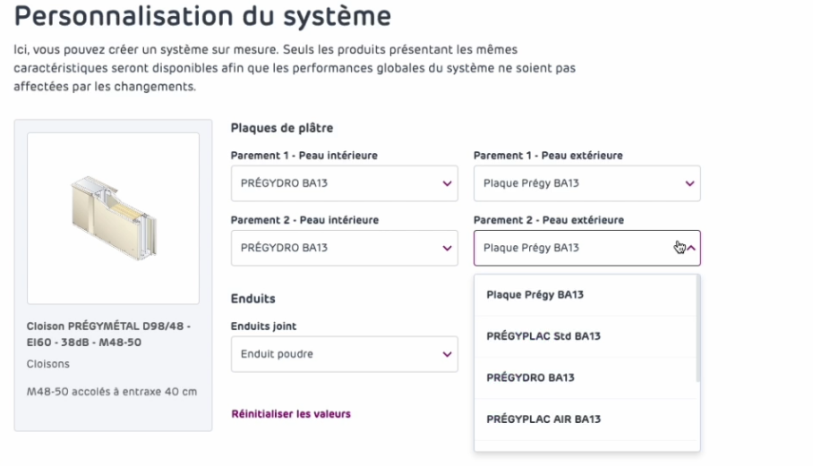The width and height of the screenshot is (813, 466).
Task: Collapse the open Parement 2 Peau extérieure chevron
Action: (x=690, y=248)
